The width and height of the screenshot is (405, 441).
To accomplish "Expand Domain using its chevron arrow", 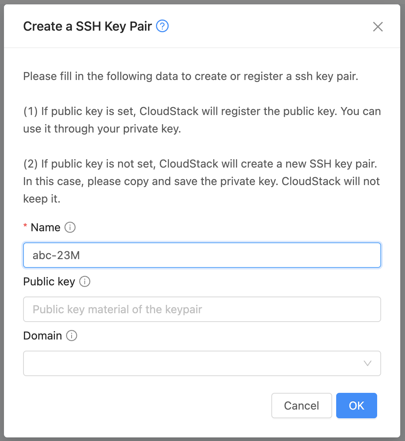I will tap(368, 363).
